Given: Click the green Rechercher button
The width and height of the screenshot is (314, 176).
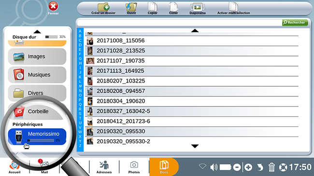Looking at the screenshot, I should coord(295,23).
